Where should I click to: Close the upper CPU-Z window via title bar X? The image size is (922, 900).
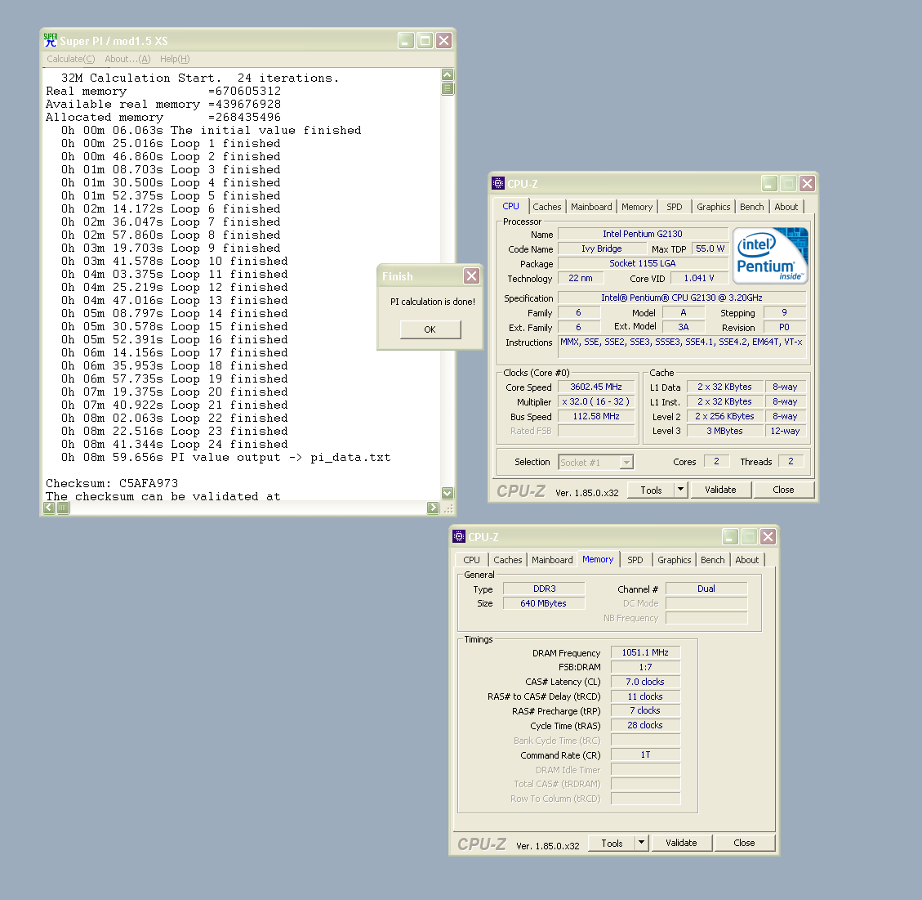coord(808,184)
